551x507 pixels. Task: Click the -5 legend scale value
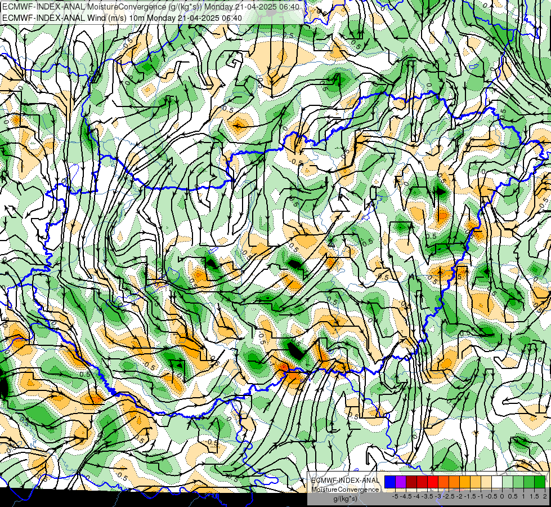395,496
